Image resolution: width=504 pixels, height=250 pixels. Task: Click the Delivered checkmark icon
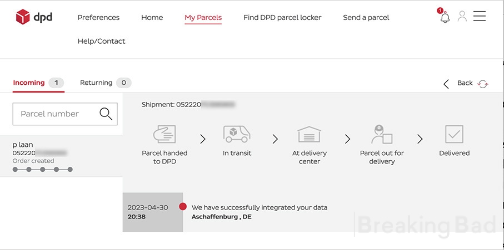[x=454, y=134]
